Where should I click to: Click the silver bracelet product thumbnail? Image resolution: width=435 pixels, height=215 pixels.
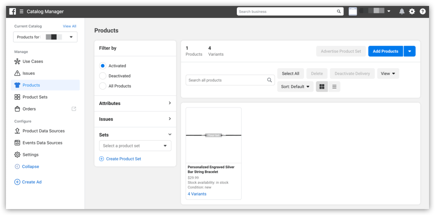point(213,135)
